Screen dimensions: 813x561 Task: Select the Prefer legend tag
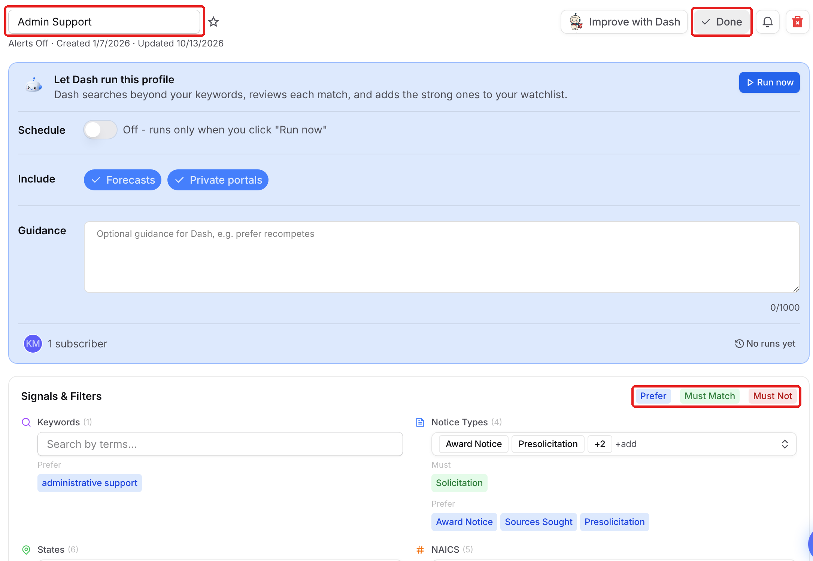click(x=653, y=396)
